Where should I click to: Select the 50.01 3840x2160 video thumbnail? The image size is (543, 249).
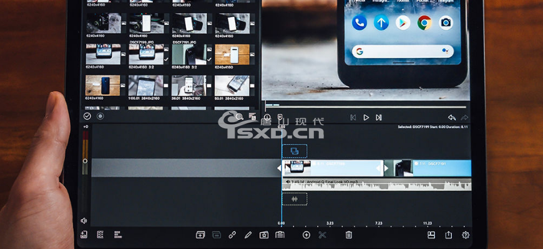click(x=232, y=85)
